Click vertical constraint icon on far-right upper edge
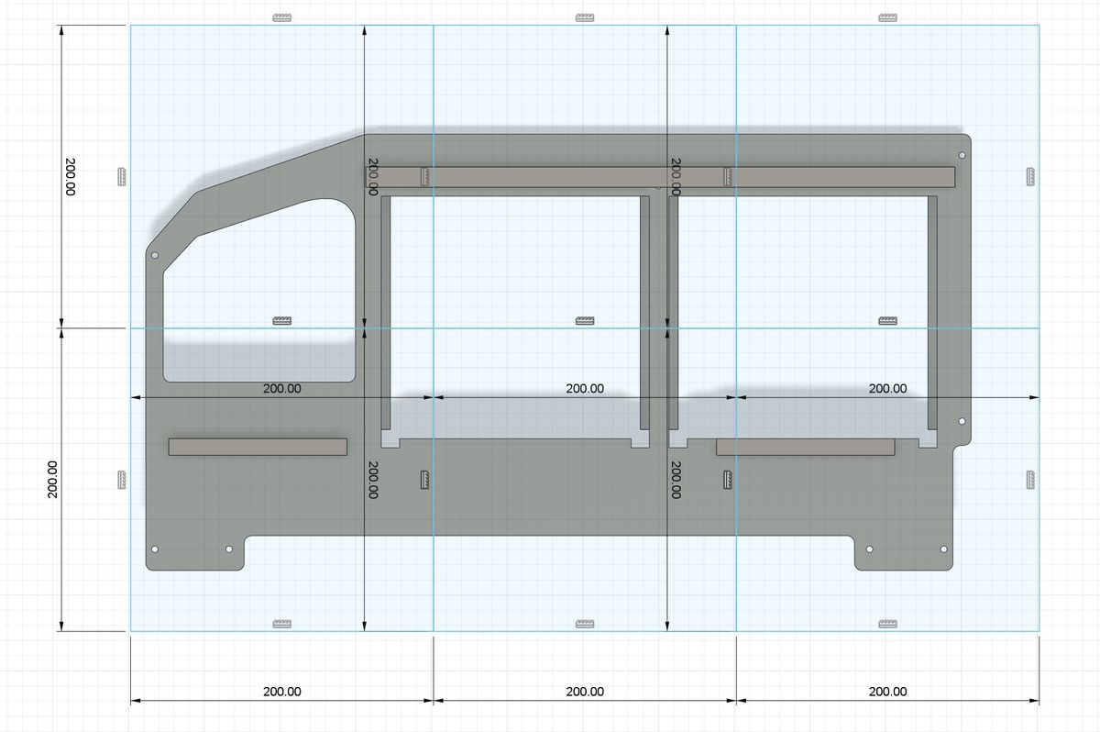 coord(1029,175)
